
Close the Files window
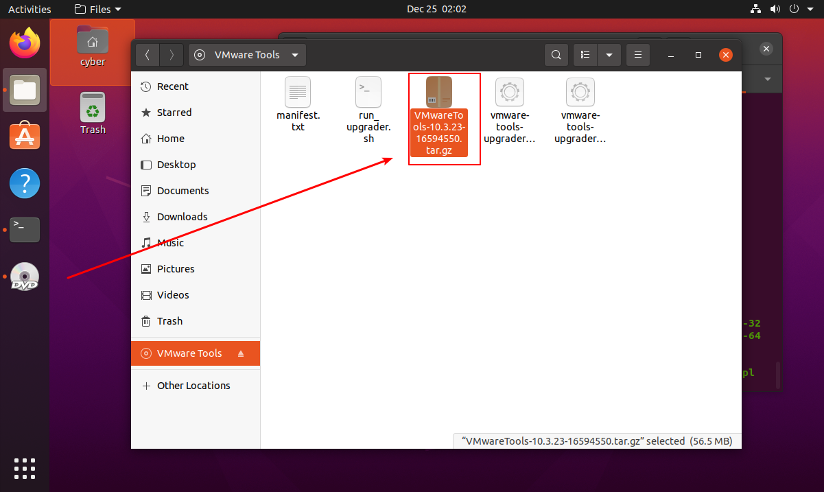tap(725, 55)
